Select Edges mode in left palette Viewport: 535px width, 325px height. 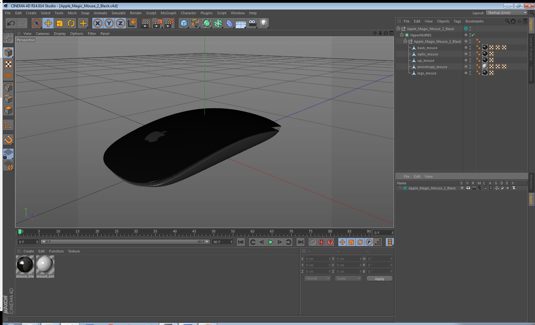coord(9,99)
